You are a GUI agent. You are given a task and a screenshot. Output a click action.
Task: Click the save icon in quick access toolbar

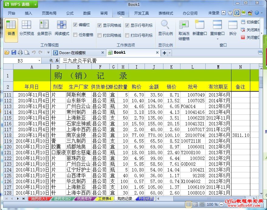(x=14, y=52)
